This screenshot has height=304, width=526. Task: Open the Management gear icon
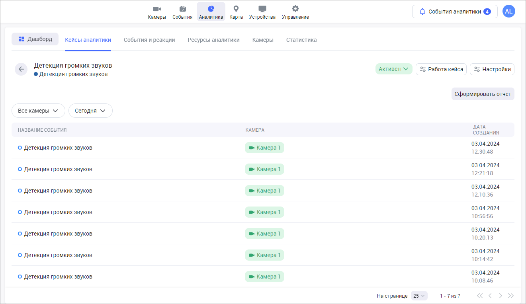295,9
